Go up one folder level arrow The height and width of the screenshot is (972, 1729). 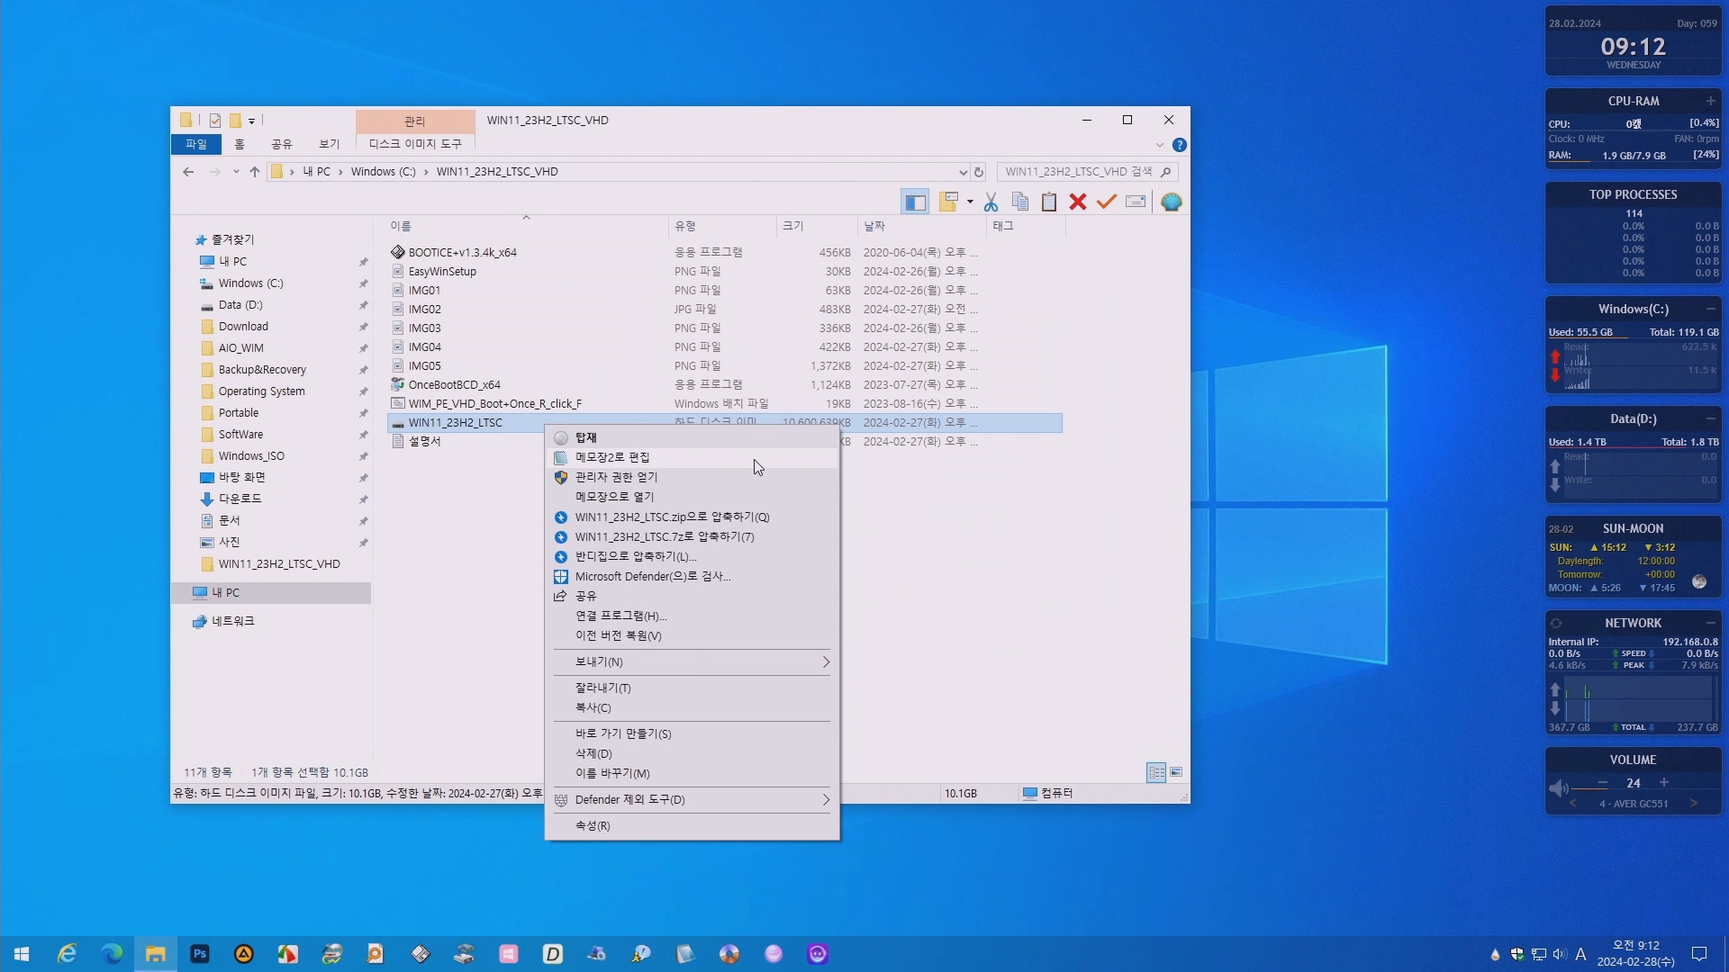pyautogui.click(x=255, y=172)
